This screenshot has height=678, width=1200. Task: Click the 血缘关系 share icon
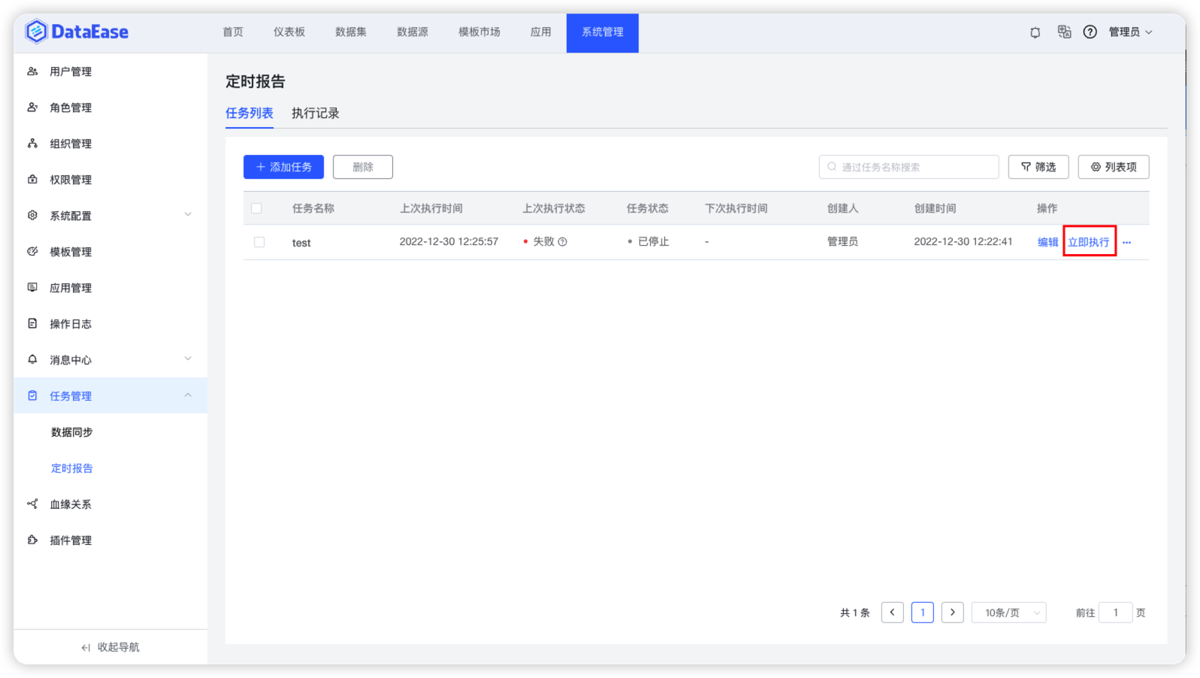pyautogui.click(x=32, y=504)
